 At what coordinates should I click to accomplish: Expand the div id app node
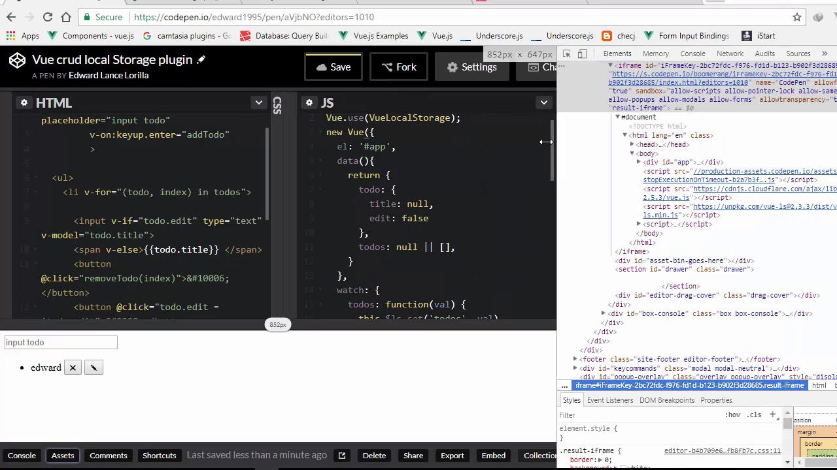click(x=638, y=162)
